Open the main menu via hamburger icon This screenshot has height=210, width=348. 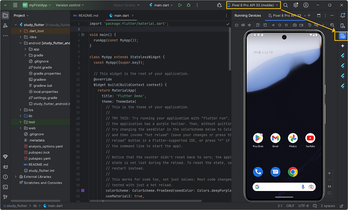click(x=15, y=5)
